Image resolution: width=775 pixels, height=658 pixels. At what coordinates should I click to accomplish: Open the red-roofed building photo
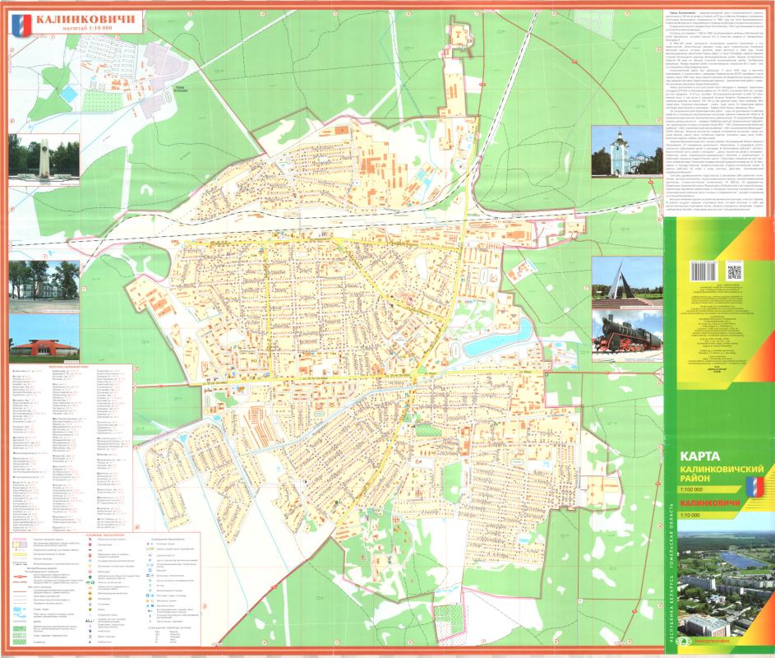point(44,336)
